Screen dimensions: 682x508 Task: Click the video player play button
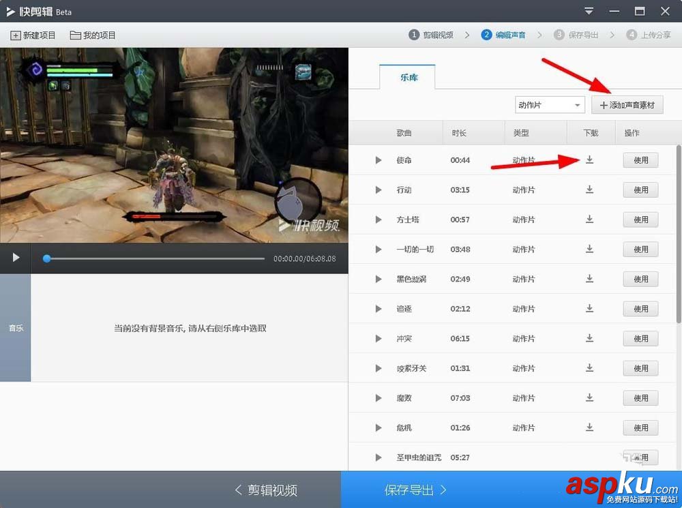(15, 258)
